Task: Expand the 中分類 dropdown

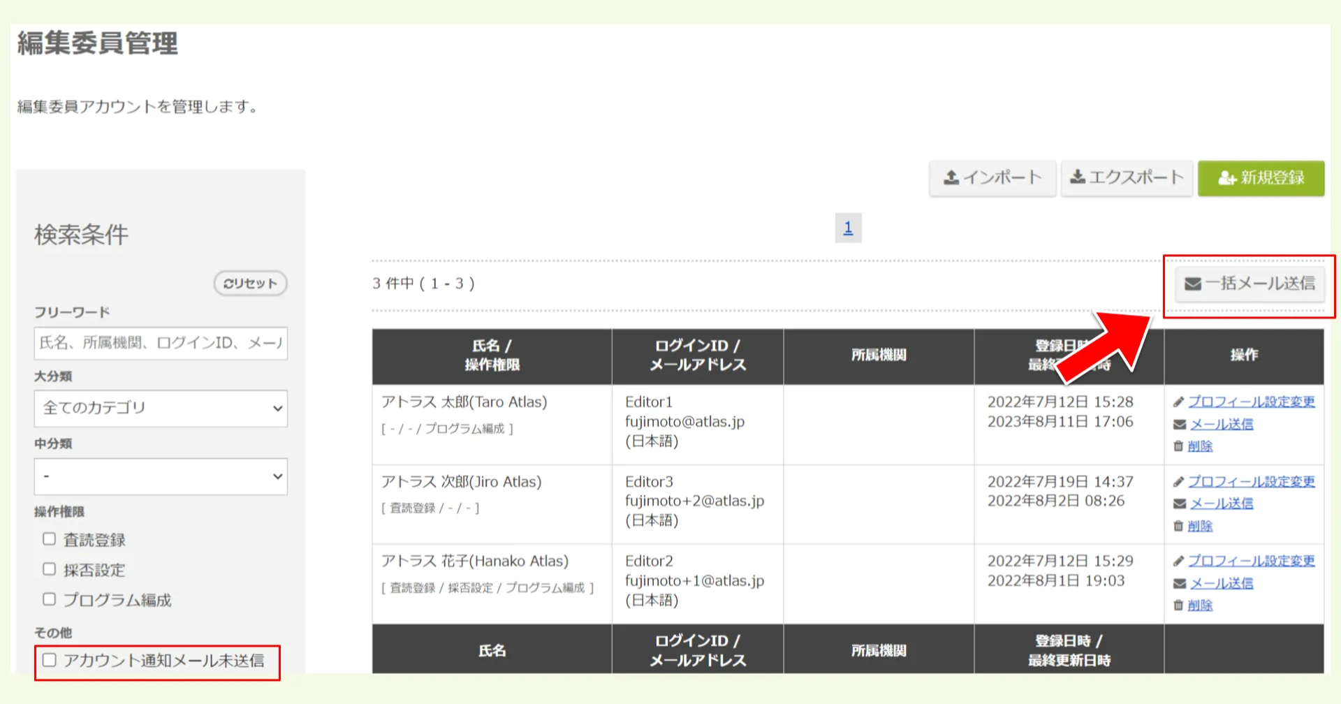Action: pyautogui.click(x=160, y=476)
